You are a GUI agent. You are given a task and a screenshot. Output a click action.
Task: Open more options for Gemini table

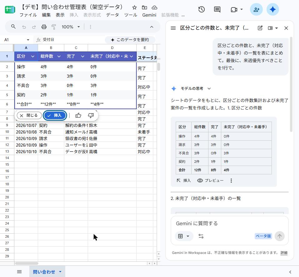point(231,181)
